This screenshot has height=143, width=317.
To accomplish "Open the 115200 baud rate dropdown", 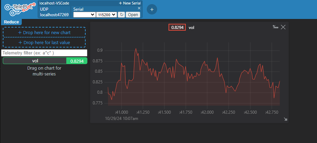I will [107, 15].
